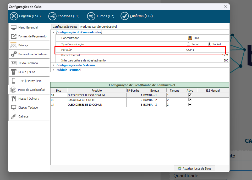Viewport: 252px width, 180px height.
Task: Click Atualizar Lista de Bicos button
Action: (x=194, y=168)
